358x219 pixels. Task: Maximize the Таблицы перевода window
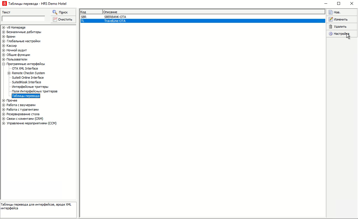339,3
